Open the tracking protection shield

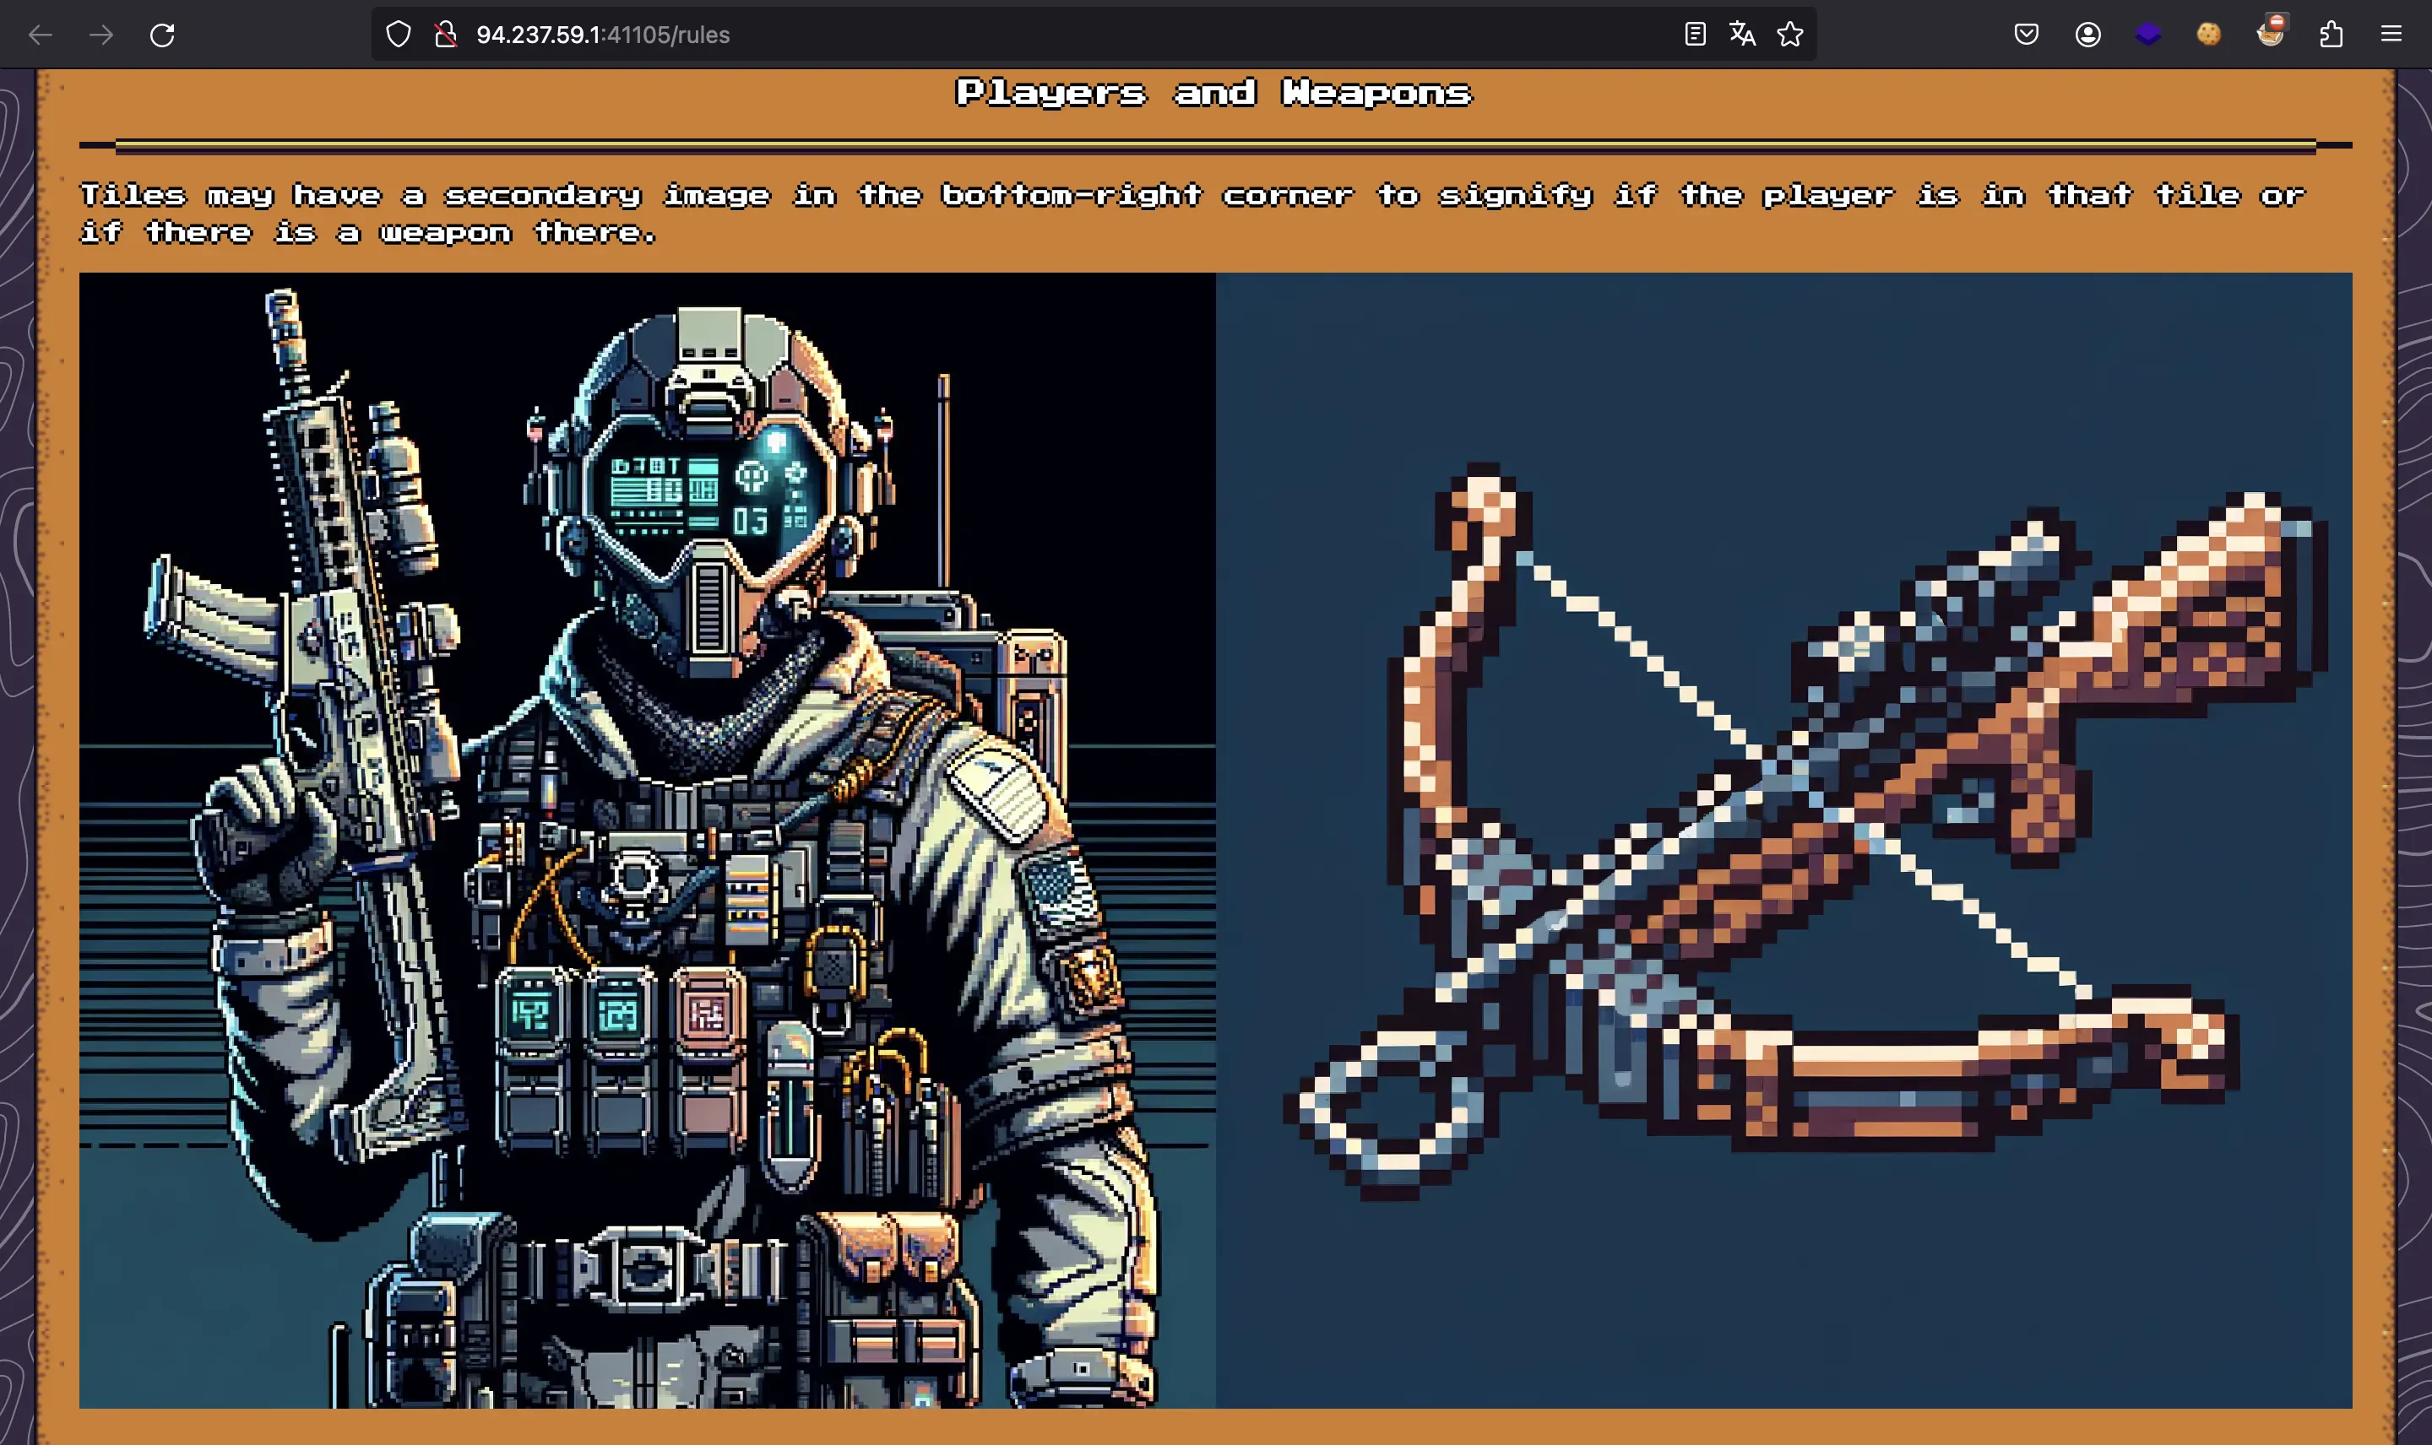(x=399, y=35)
